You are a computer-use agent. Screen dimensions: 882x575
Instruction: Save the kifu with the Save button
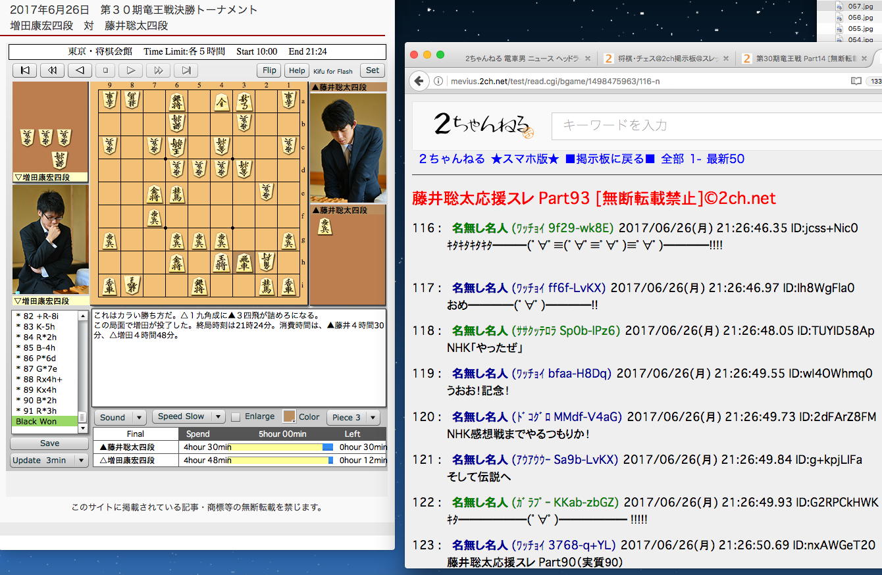[x=49, y=443]
